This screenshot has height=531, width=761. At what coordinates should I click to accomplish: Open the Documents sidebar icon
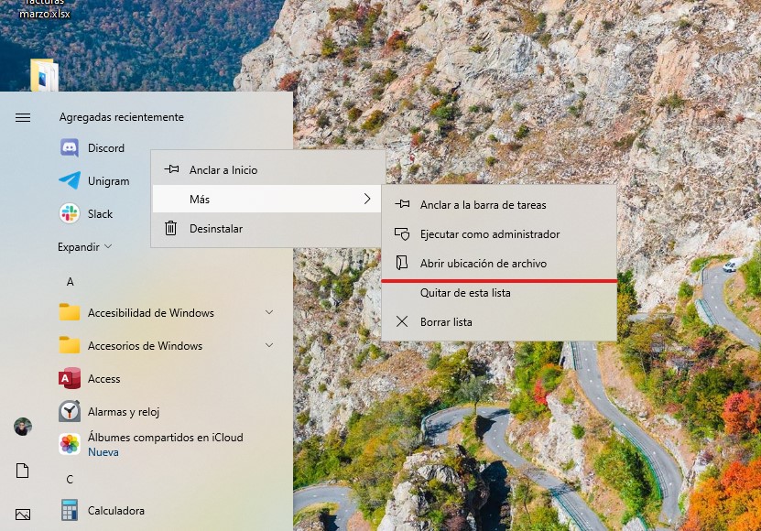(23, 471)
